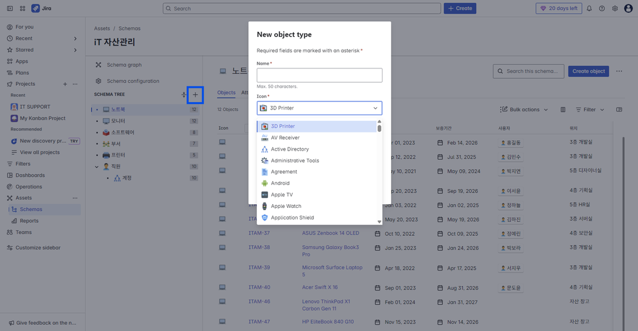Open the settings gear in top bar
This screenshot has width=638, height=331.
tap(615, 8)
